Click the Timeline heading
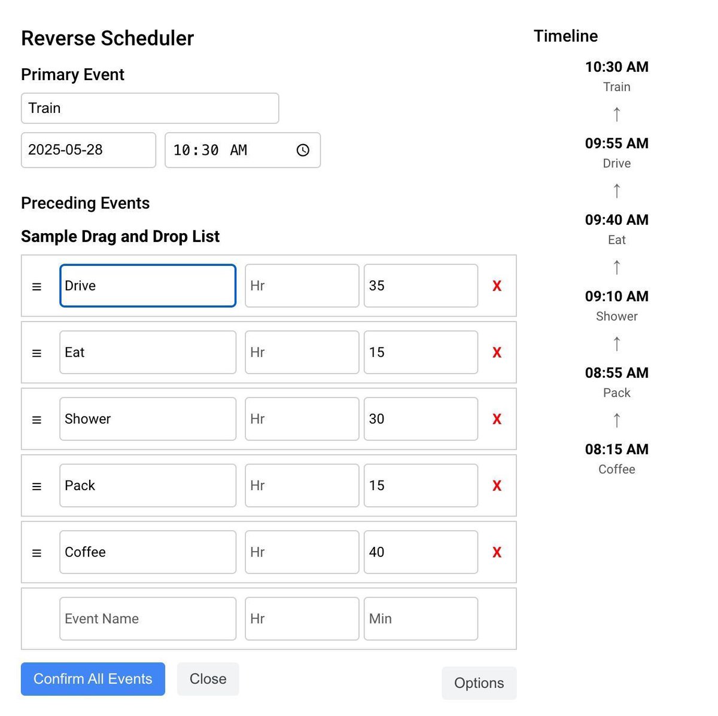Screen dimensions: 718x716 point(566,36)
